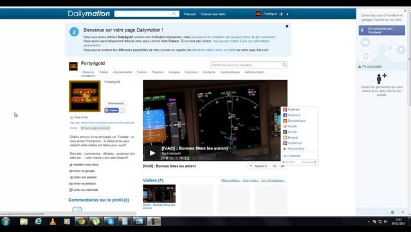The image size is (411, 232).
Task: Open the Abonnements tab
Action: [x=123, y=72]
